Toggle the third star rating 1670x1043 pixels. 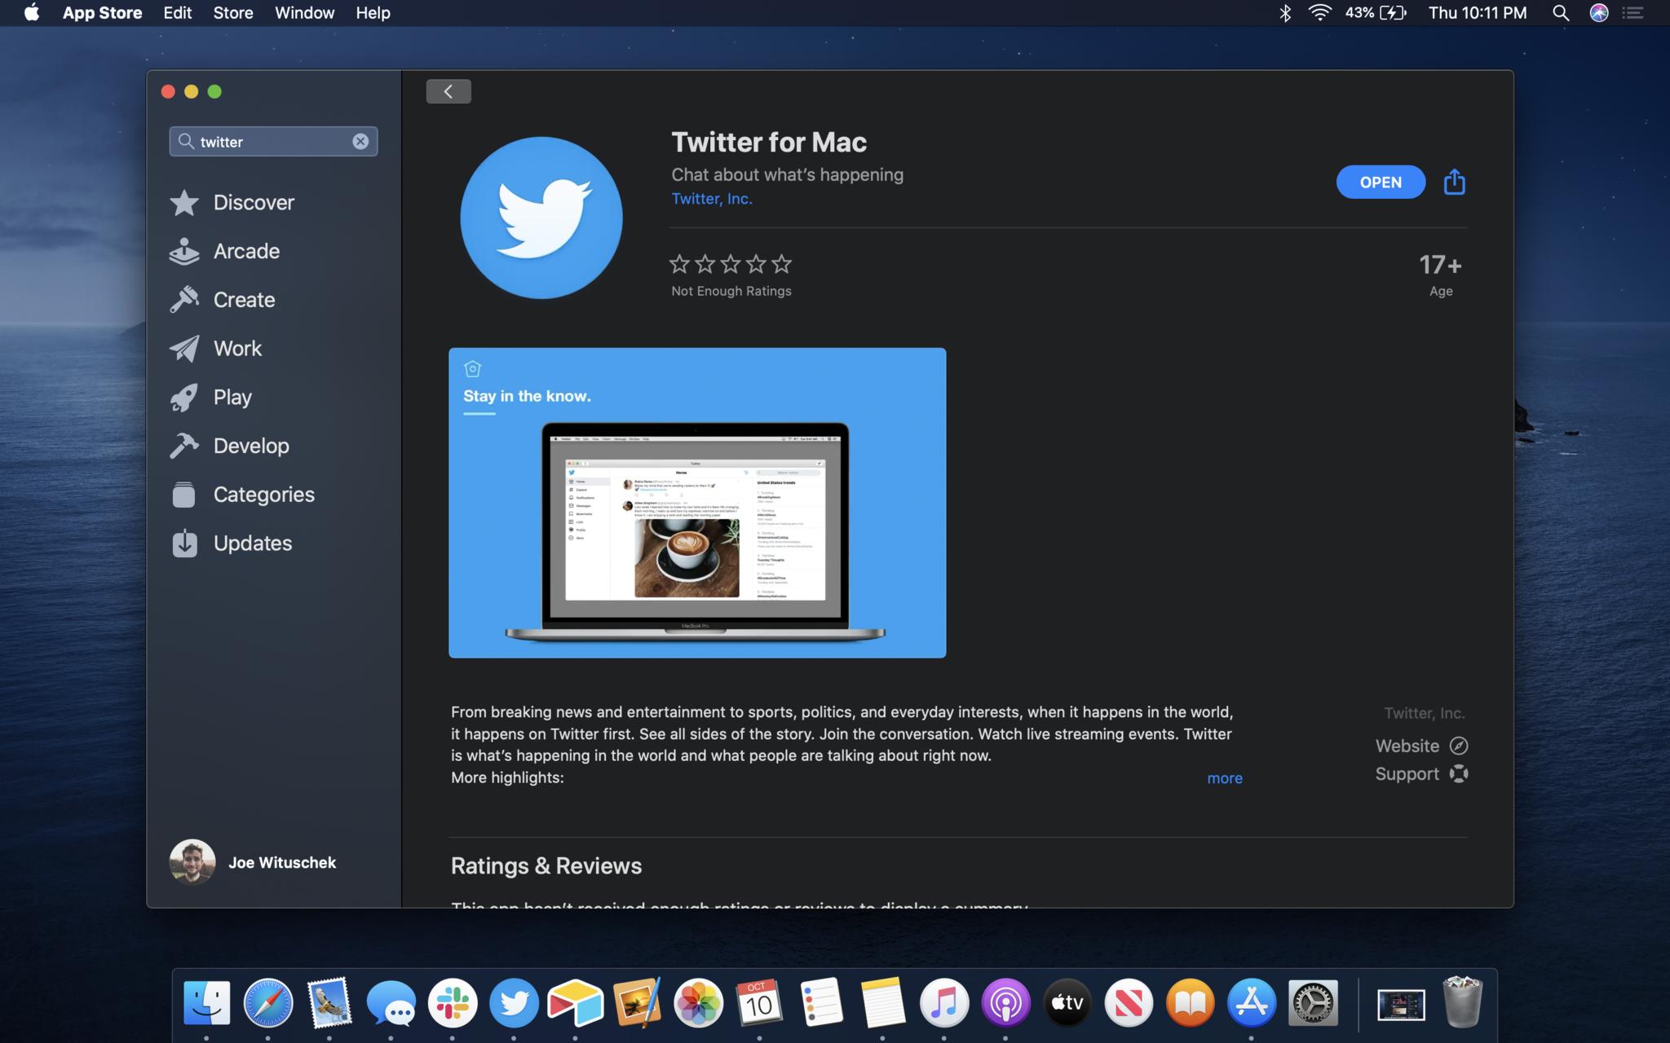click(730, 263)
